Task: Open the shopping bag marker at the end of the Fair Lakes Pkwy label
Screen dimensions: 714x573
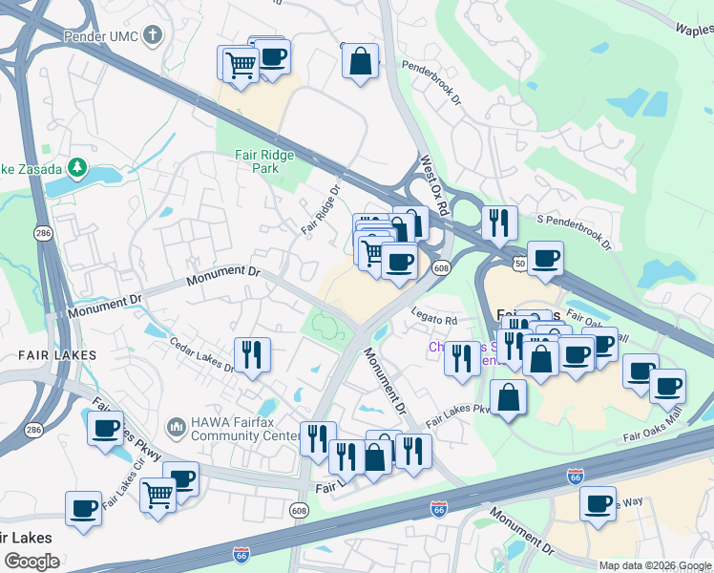Action: (x=508, y=397)
